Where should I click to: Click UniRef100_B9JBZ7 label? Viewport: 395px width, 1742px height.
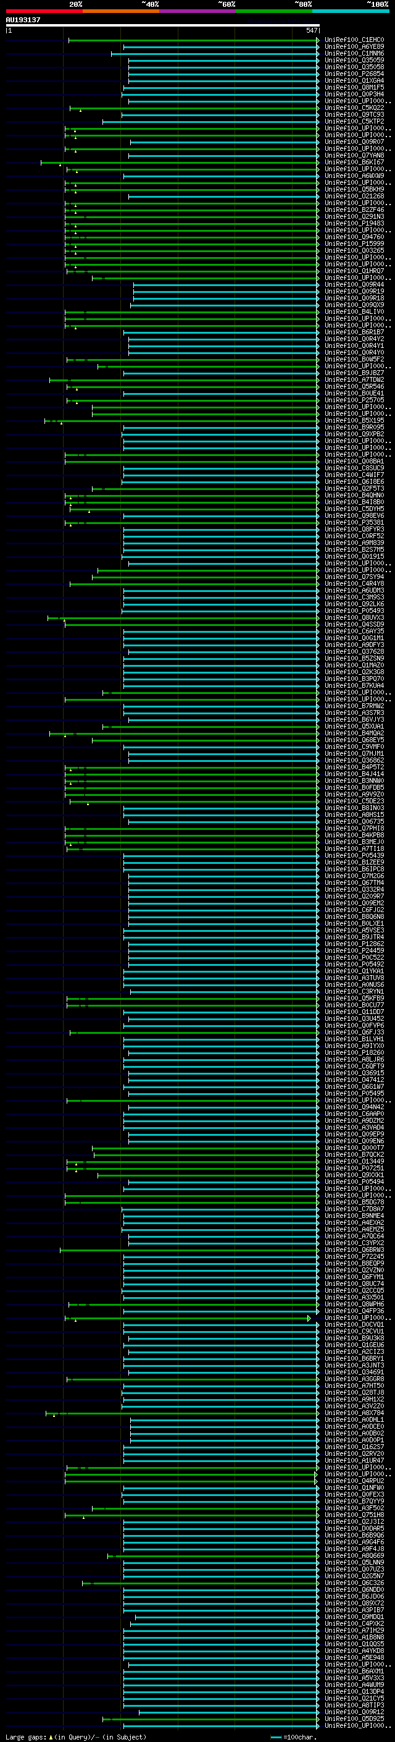[354, 373]
